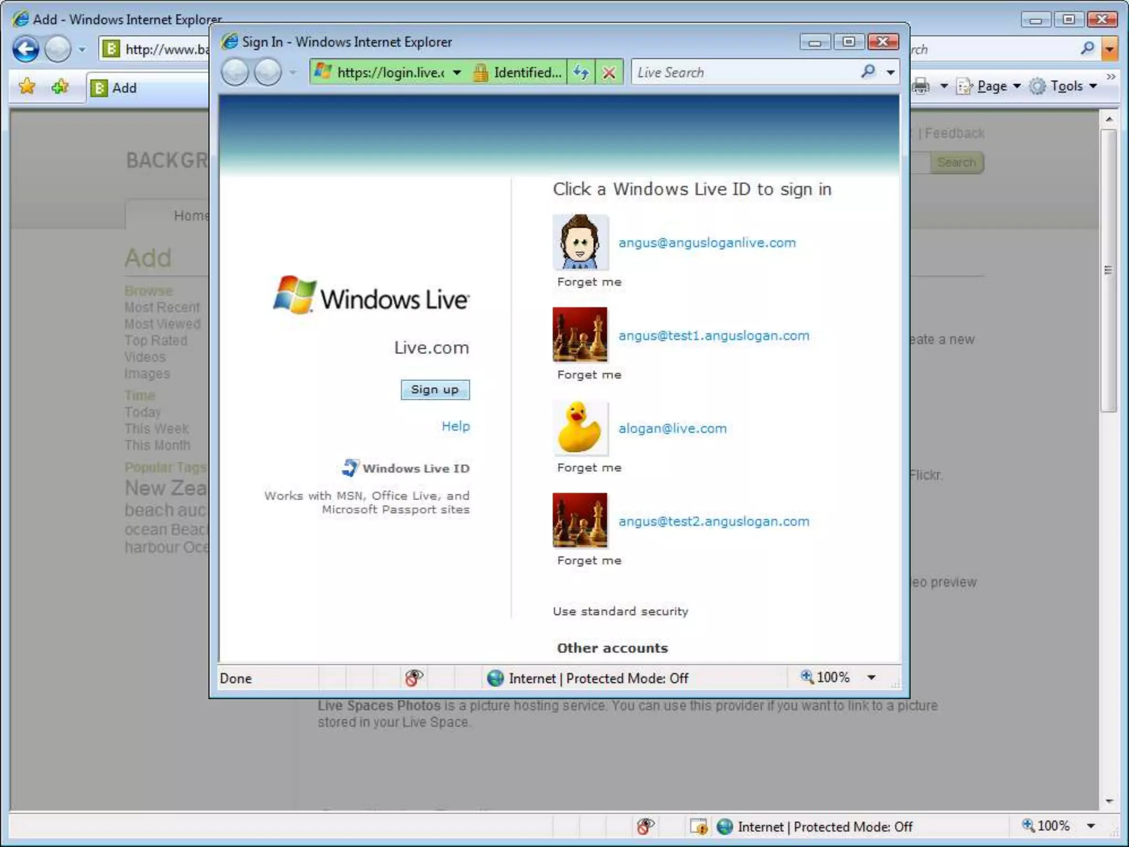
Task: Click Back button in Sign In window
Action: 235,72
